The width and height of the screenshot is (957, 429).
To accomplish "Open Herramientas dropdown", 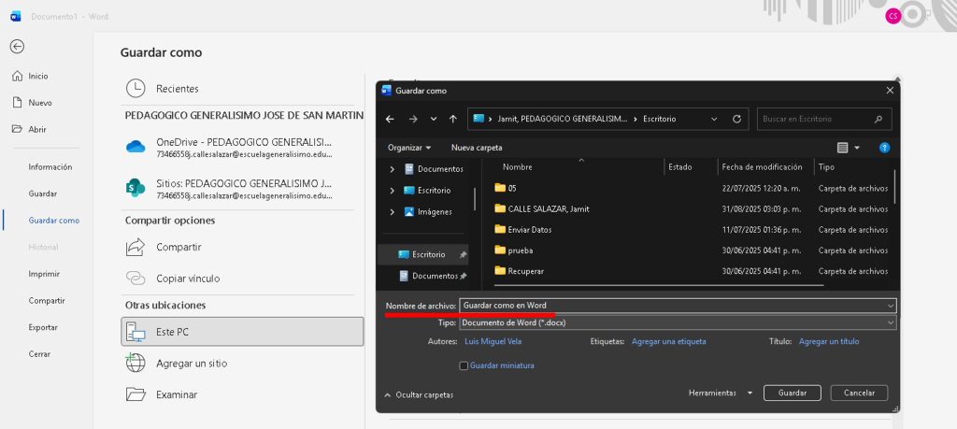I will 720,393.
